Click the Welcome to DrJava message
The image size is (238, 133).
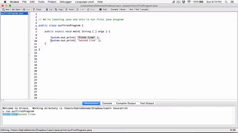click(65, 108)
